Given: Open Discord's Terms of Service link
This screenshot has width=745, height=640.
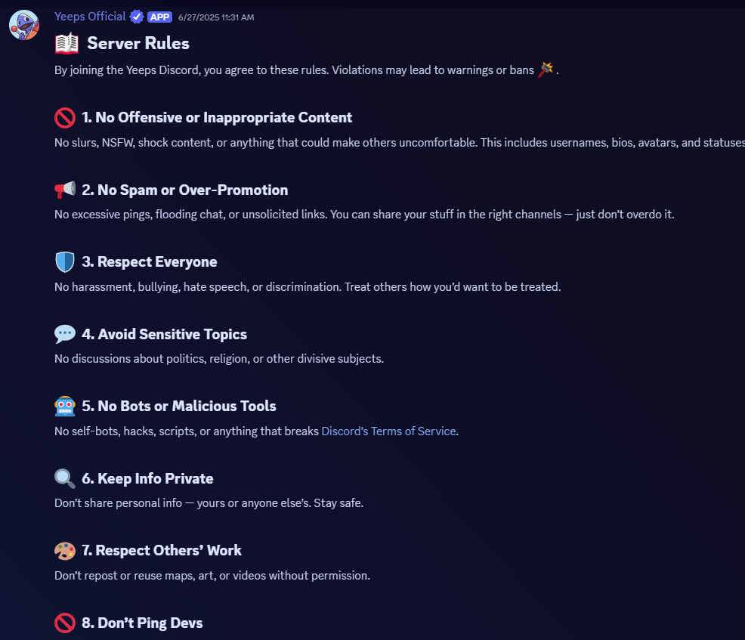Looking at the screenshot, I should [x=388, y=431].
